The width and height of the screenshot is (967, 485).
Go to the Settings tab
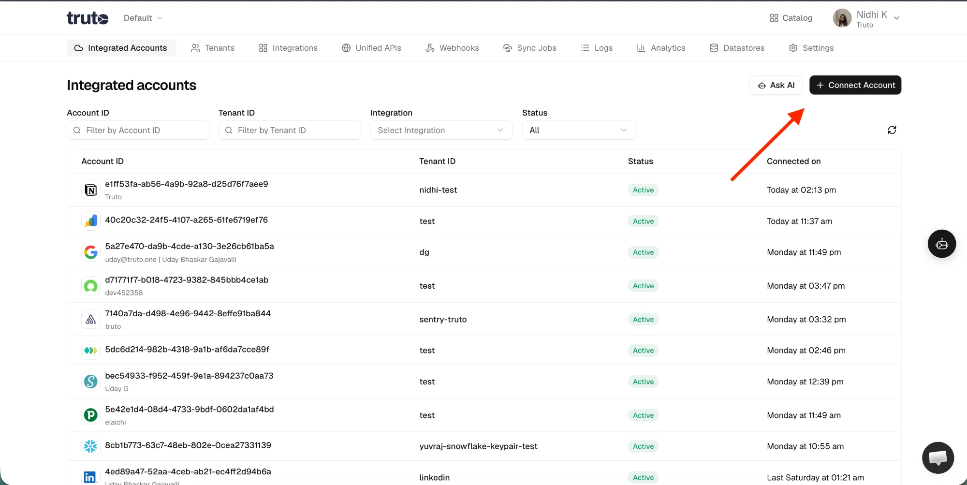(x=811, y=48)
